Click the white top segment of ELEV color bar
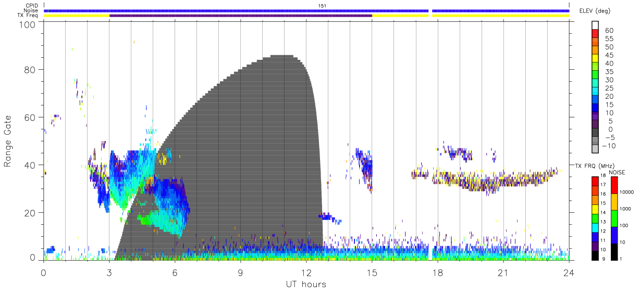Viewport: 640px width, 295px height. click(595, 26)
